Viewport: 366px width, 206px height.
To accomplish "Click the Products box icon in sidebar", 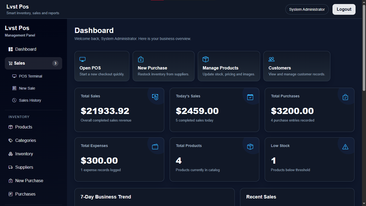I will click(11, 127).
